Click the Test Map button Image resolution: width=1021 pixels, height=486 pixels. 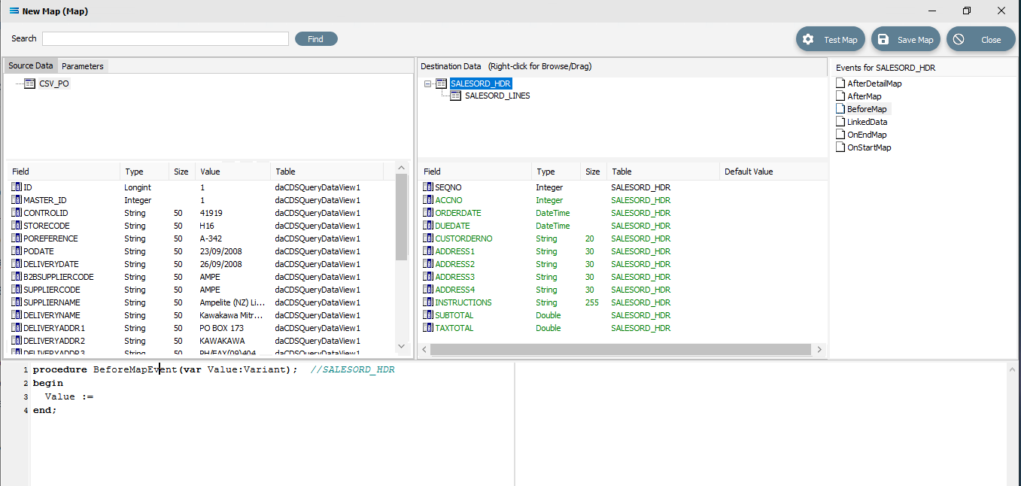pos(831,40)
